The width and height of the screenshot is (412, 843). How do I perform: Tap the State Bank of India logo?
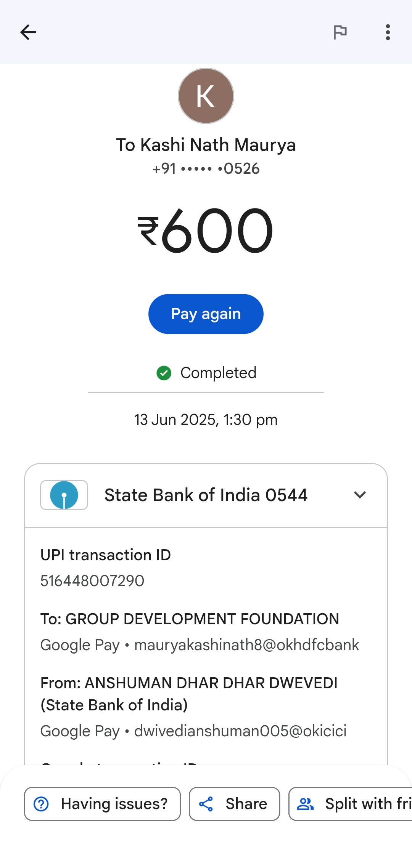pos(64,495)
